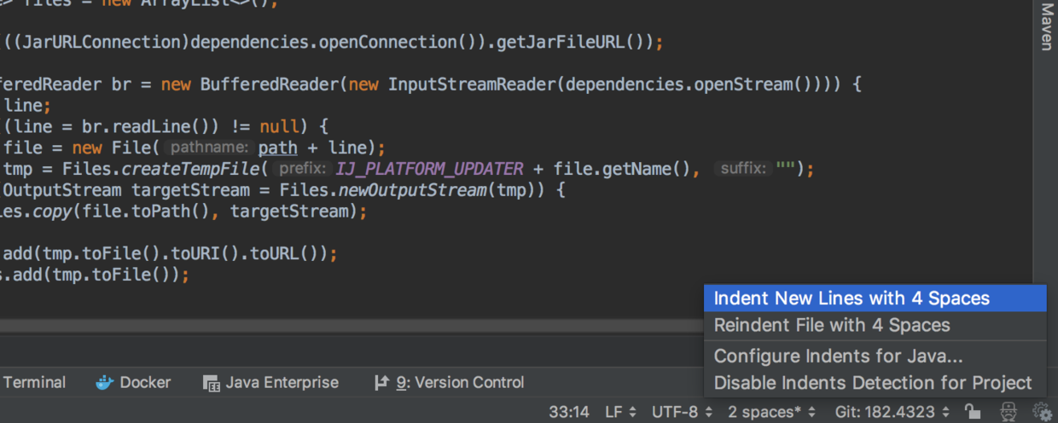The height and width of the screenshot is (423, 1058).
Task: Click the Version Control branch icon
Action: pos(381,383)
